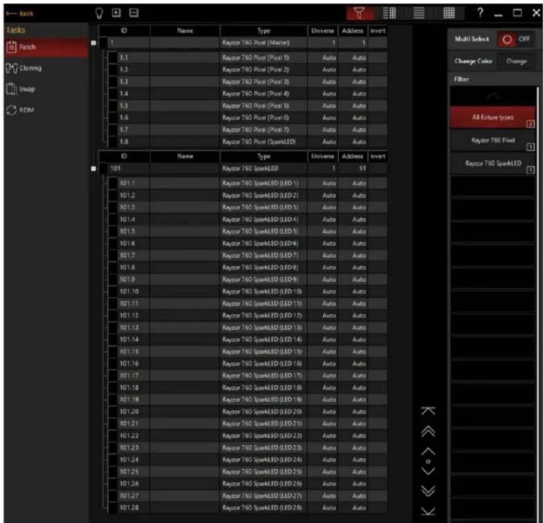
Task: Select fixture row ID 101 SparkLED
Action: [243, 168]
